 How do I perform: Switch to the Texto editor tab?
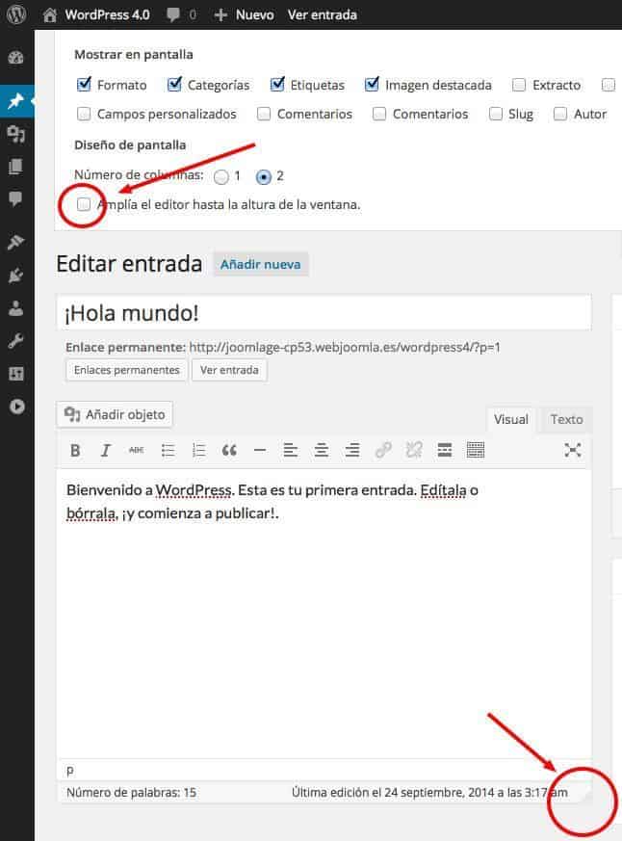click(566, 419)
